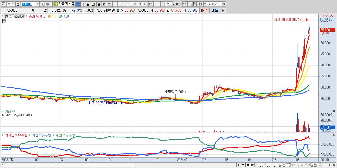Select the 120 interval button
The width and height of the screenshot is (337, 168).
[x=151, y=4]
